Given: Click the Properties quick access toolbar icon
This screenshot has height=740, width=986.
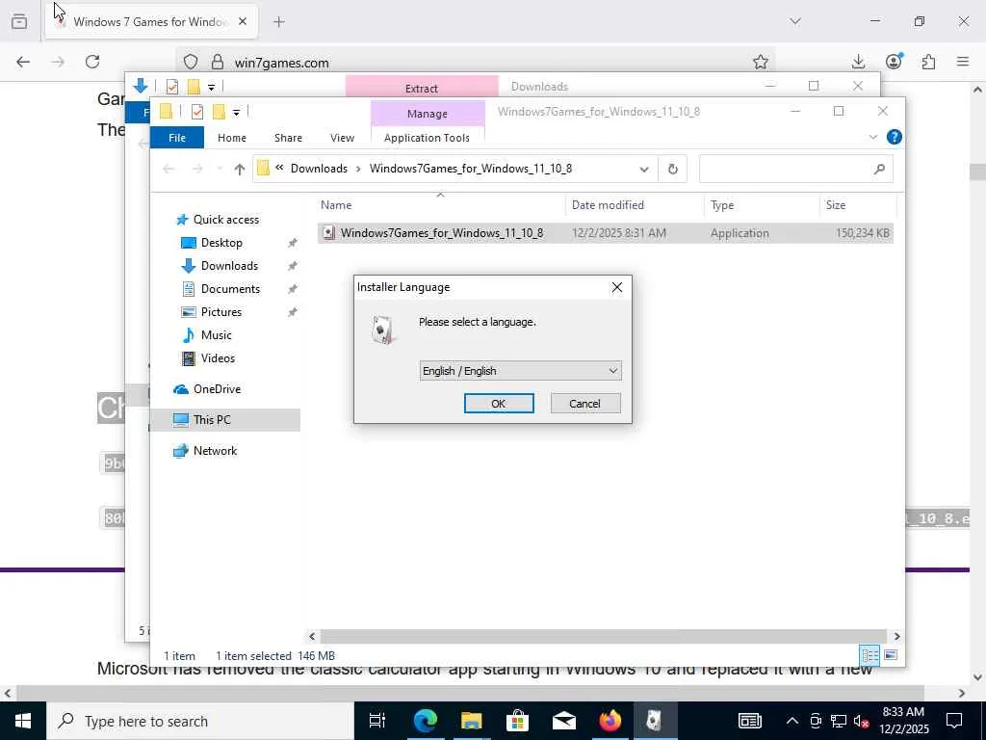Looking at the screenshot, I should coord(197,112).
